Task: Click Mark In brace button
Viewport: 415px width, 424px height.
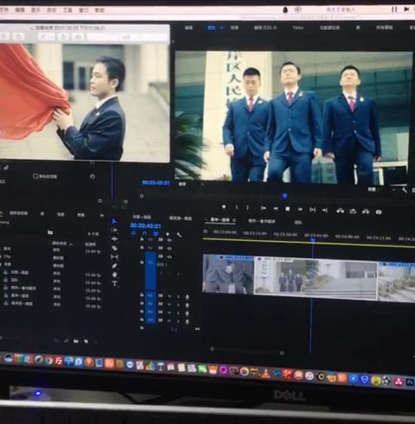Action: pos(237,207)
